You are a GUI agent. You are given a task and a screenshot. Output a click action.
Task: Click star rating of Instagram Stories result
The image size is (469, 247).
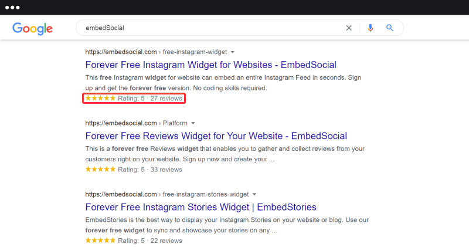click(x=100, y=241)
